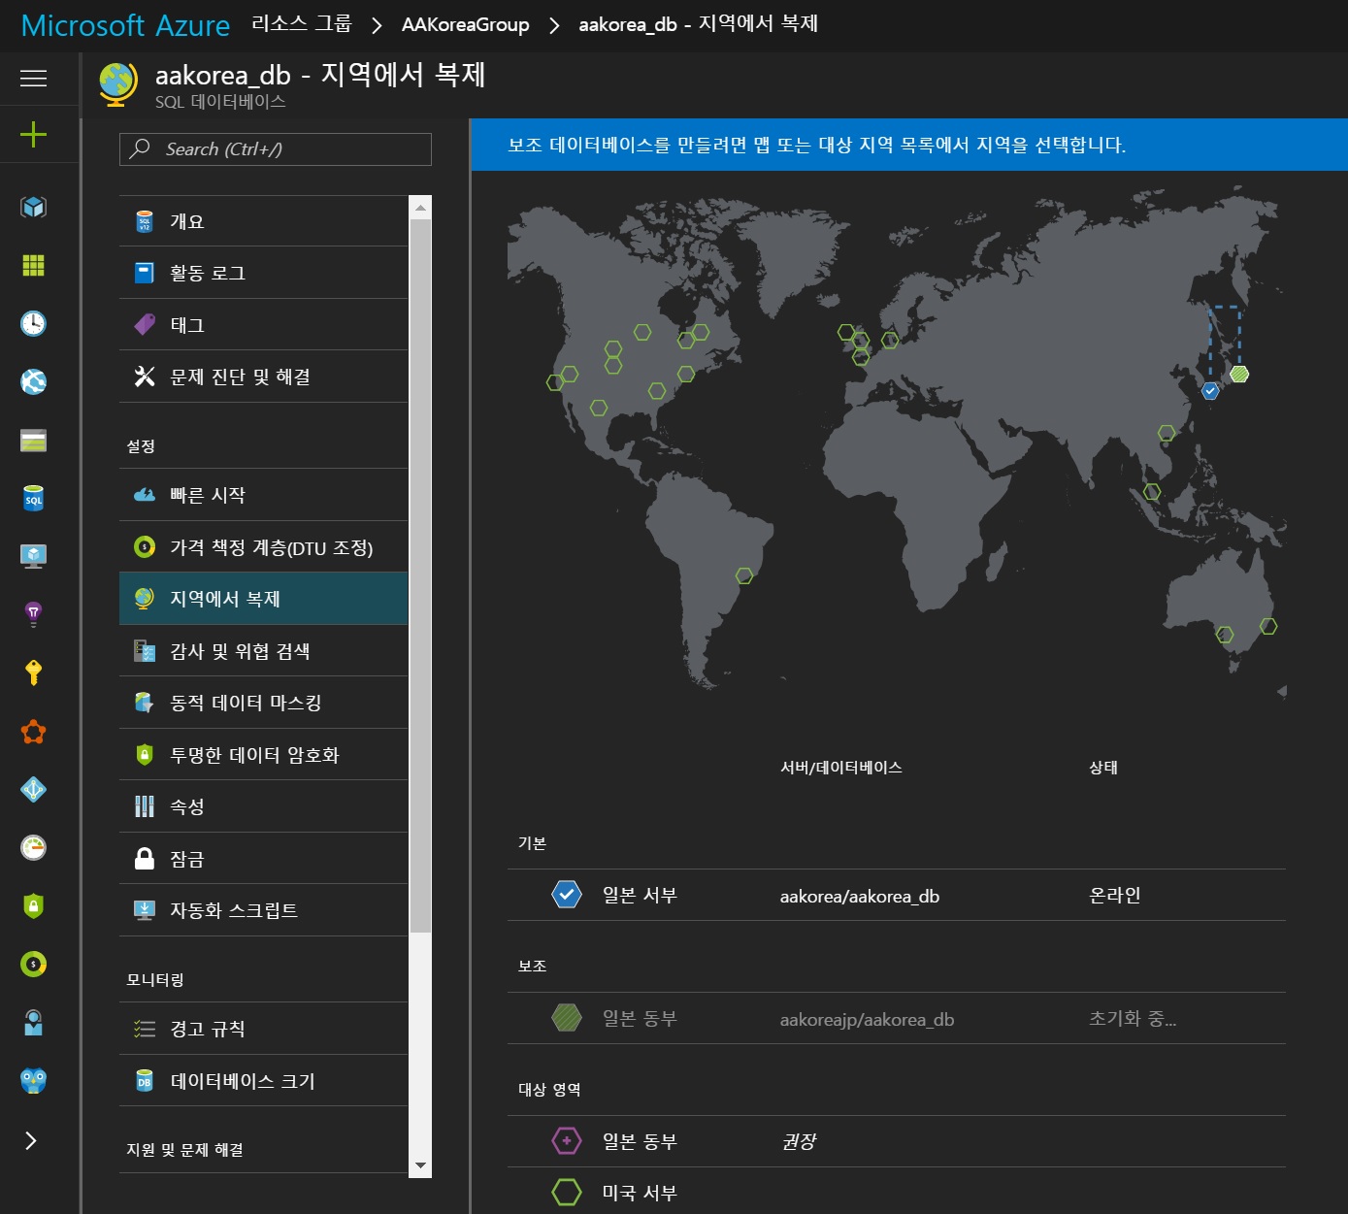The height and width of the screenshot is (1214, 1348).
Task: Open the green circle Billing sidebar icon
Action: coord(33,964)
